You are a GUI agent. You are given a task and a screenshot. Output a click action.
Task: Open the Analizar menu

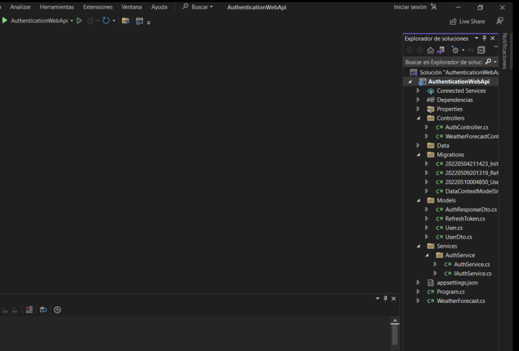21,7
